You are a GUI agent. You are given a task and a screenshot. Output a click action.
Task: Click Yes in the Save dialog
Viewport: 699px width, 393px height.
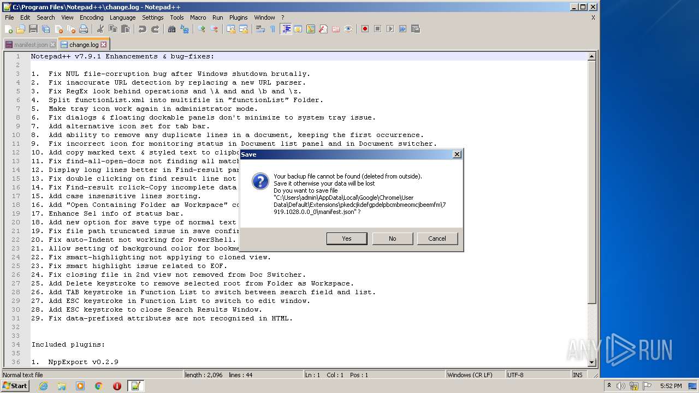[347, 239]
